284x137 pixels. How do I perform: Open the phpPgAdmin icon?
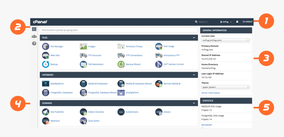(121, 93)
